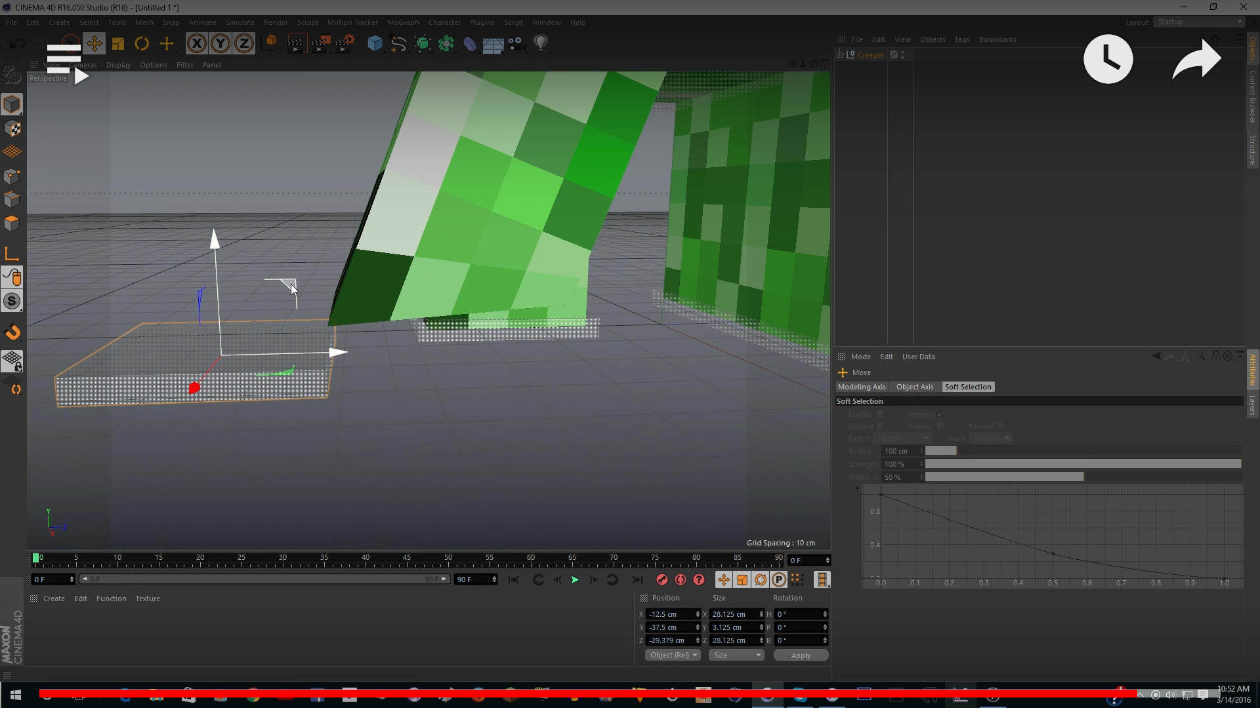Screen dimensions: 1260x708
Task: Click the Position X field stepper arrows
Action: (698, 614)
